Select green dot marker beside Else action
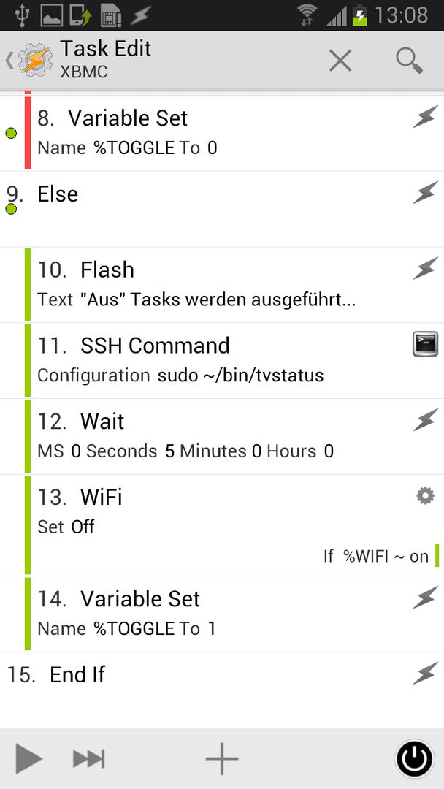Image resolution: width=444 pixels, height=789 pixels. (x=11, y=209)
